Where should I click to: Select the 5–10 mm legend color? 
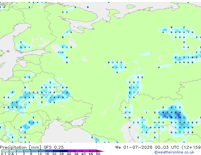click(x=35, y=151)
